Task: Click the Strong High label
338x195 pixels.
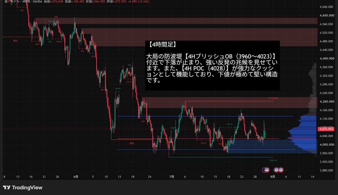Action: (x=273, y=98)
